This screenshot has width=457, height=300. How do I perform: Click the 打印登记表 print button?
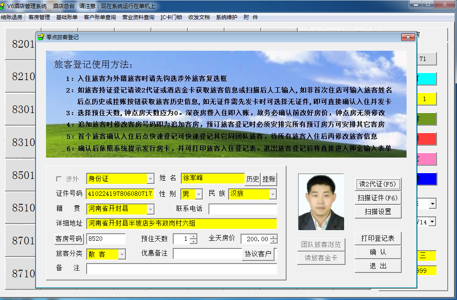pyautogui.click(x=378, y=238)
